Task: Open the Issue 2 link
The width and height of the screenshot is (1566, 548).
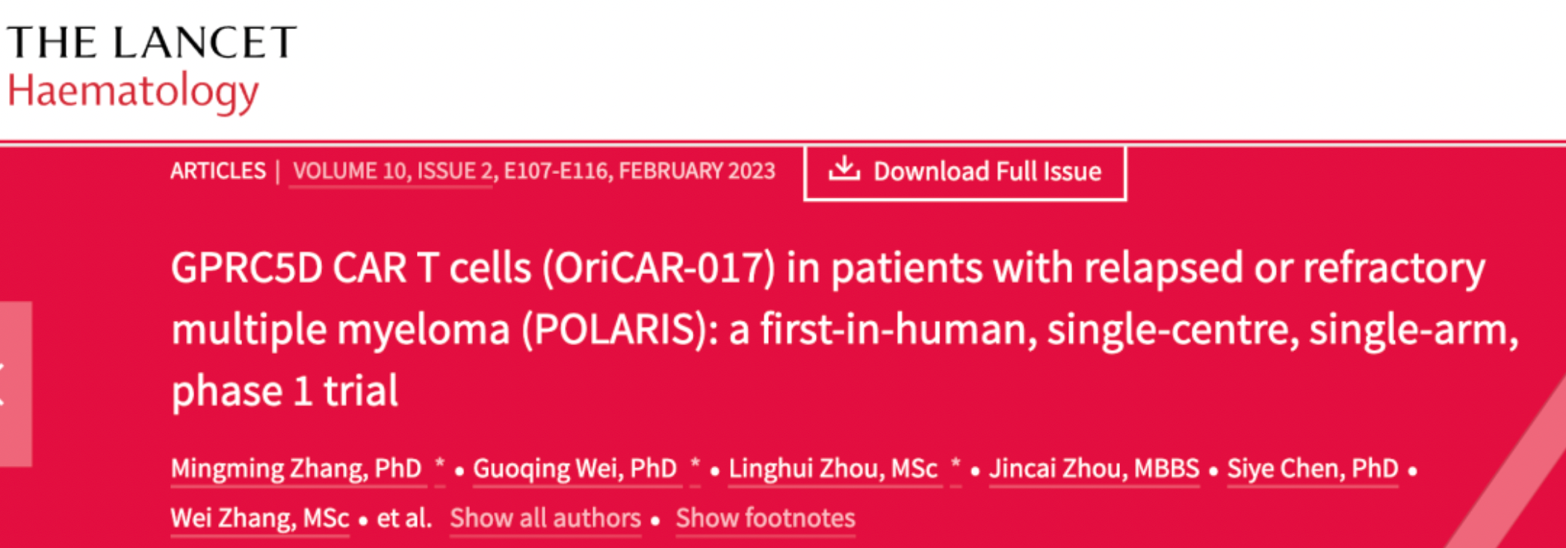Action: (454, 171)
